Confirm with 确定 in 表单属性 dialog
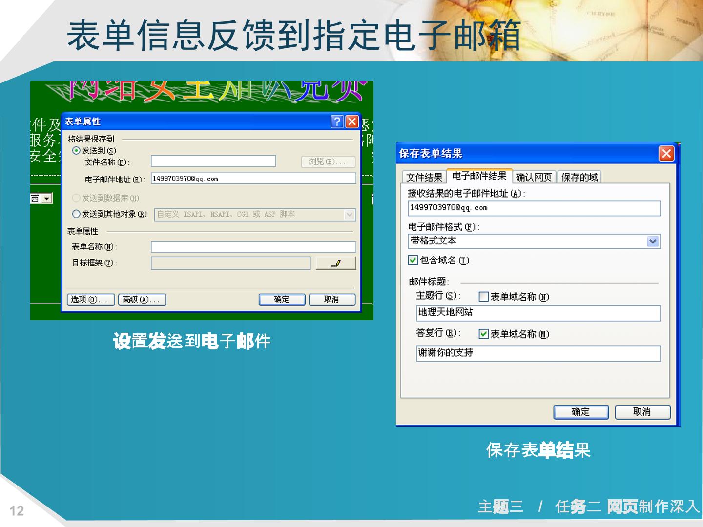703x527 pixels. [x=282, y=300]
